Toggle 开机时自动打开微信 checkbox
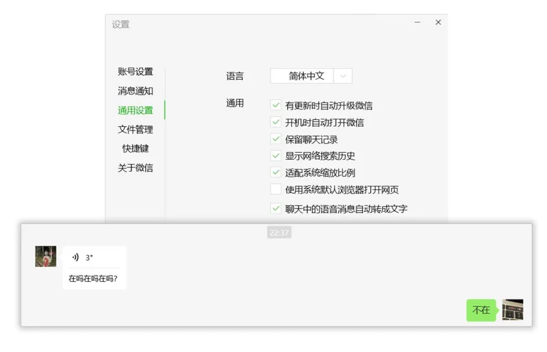The image size is (547, 352). pos(276,122)
